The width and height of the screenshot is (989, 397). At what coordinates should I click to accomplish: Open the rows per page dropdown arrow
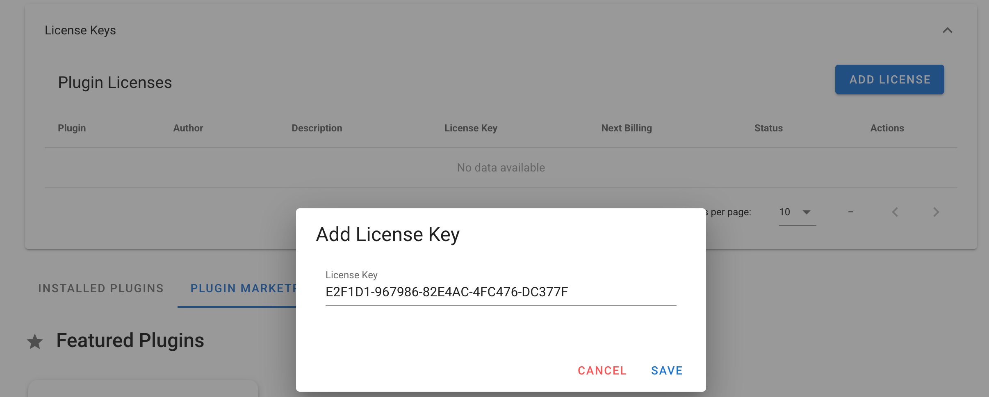[x=807, y=212]
